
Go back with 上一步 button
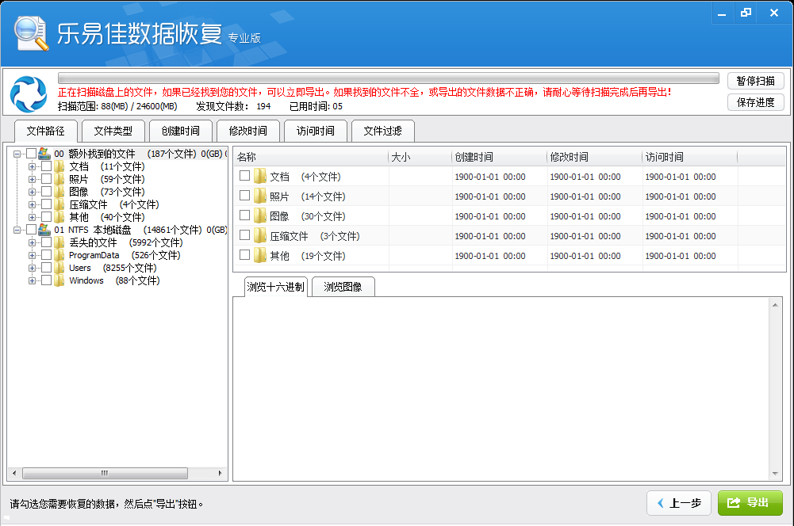click(x=678, y=503)
